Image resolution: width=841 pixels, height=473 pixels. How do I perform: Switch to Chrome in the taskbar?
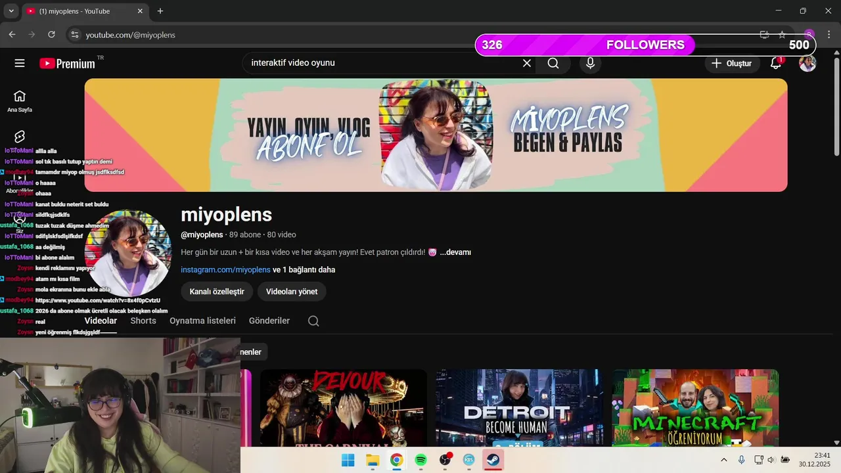tap(396, 460)
